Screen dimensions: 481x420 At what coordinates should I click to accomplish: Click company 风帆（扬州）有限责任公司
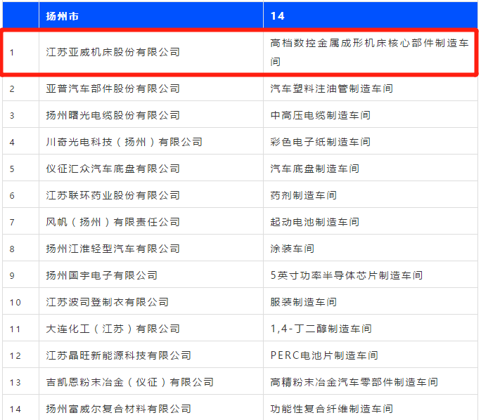[x=113, y=222]
